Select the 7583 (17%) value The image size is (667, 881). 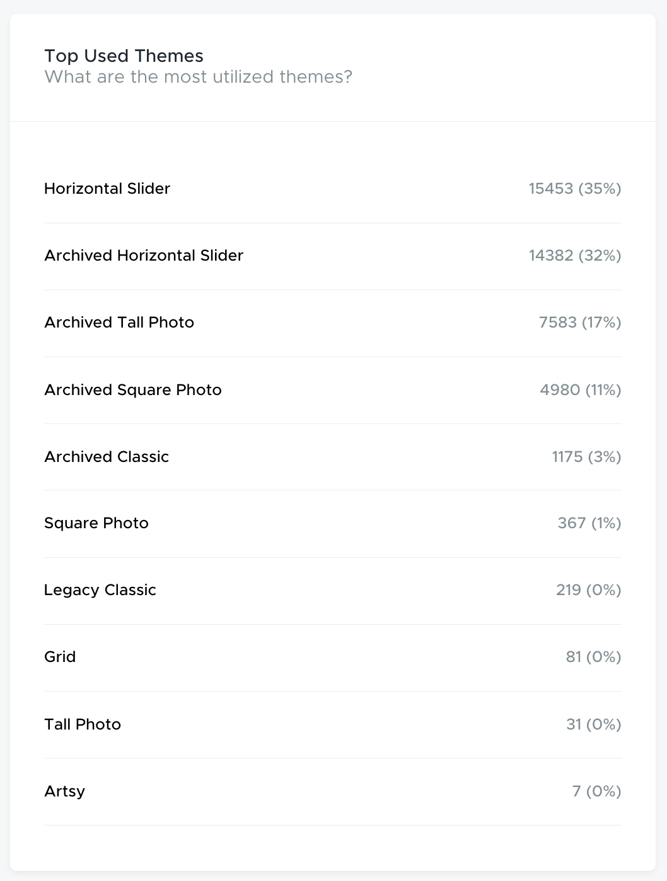coord(580,322)
